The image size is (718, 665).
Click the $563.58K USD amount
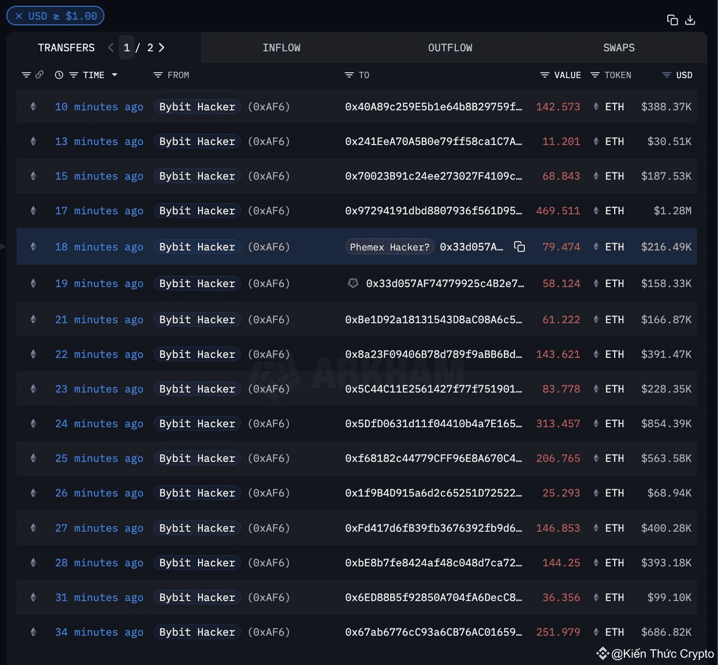(666, 458)
